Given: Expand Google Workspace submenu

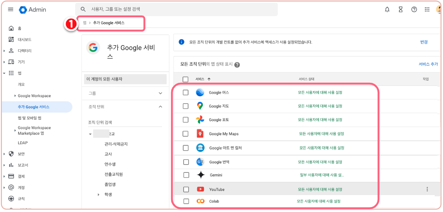Looking at the screenshot, I should (x=15, y=96).
